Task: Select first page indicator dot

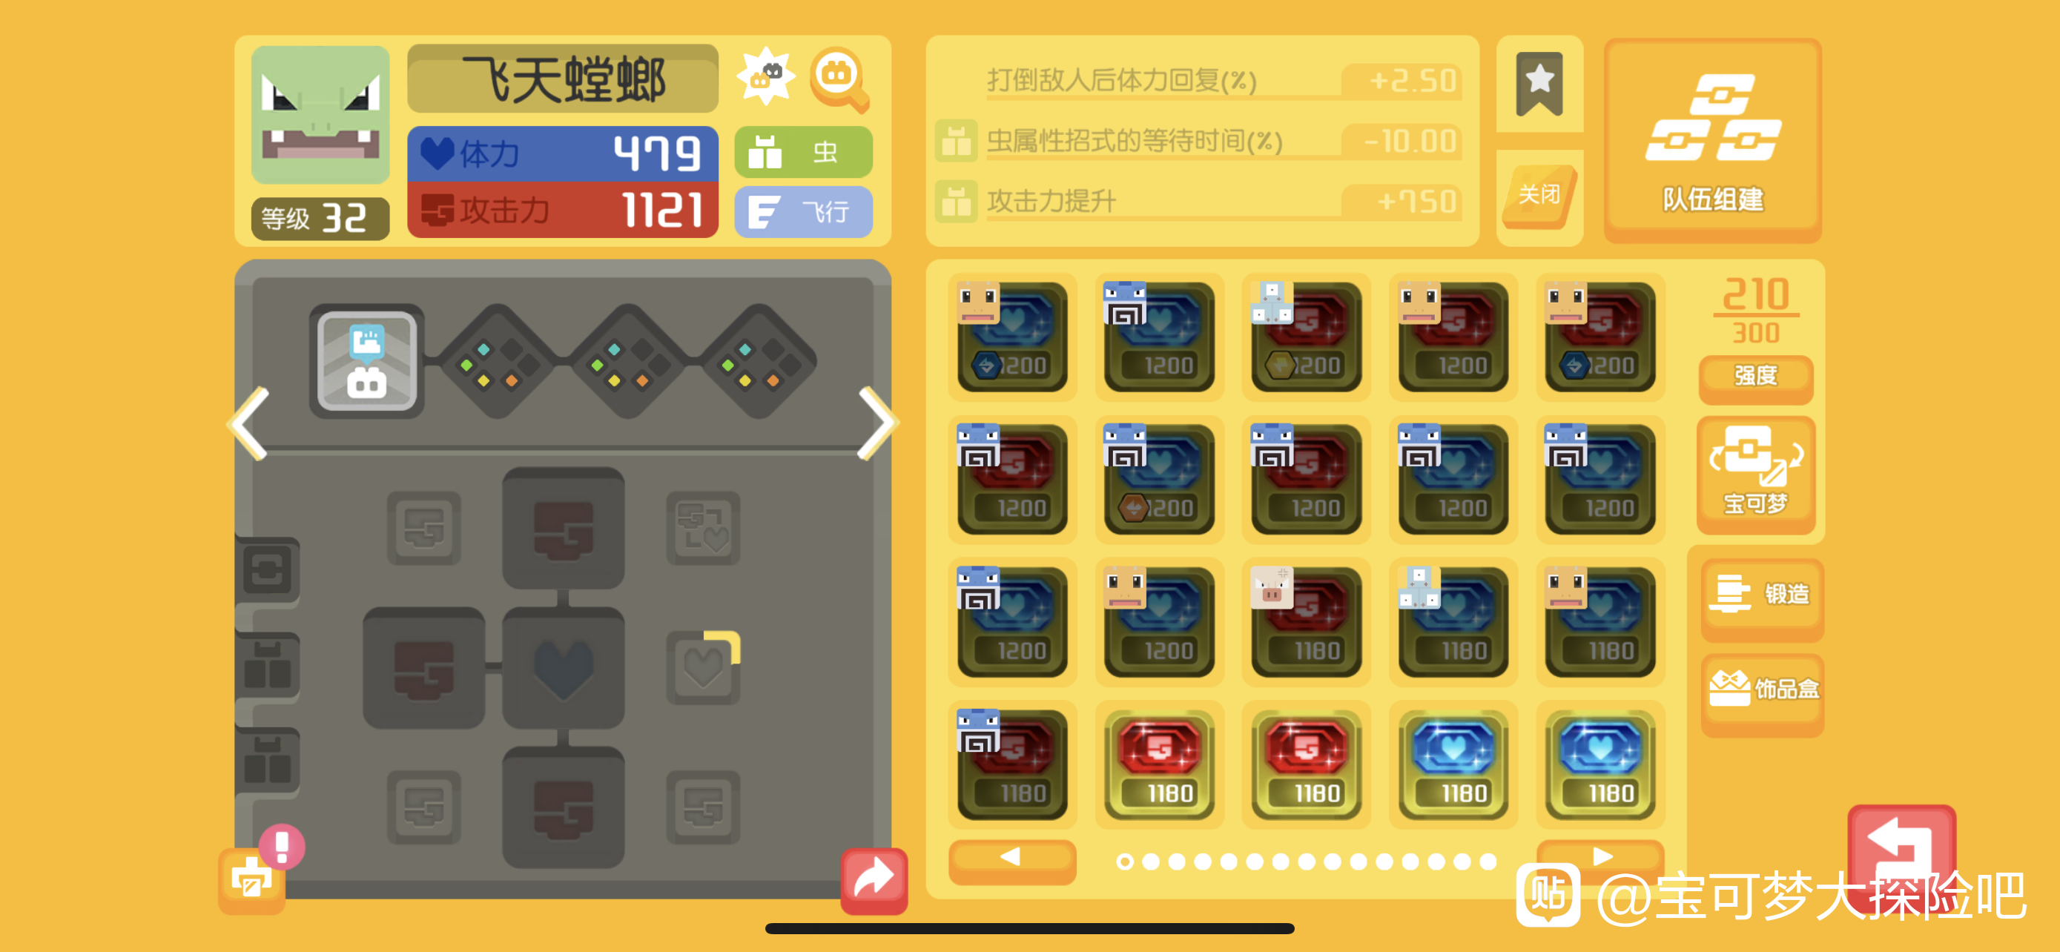Action: point(1124,862)
